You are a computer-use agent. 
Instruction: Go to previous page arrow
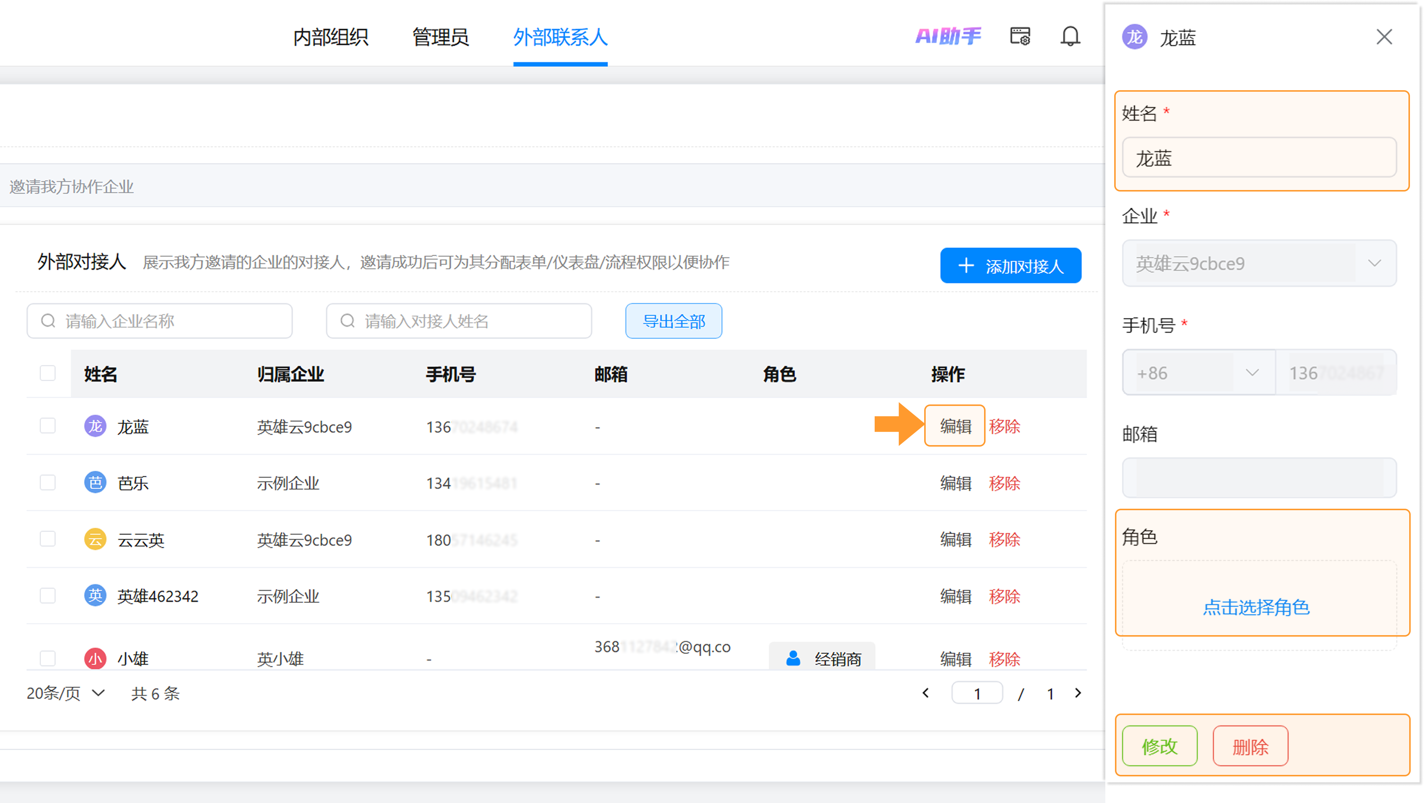[925, 692]
